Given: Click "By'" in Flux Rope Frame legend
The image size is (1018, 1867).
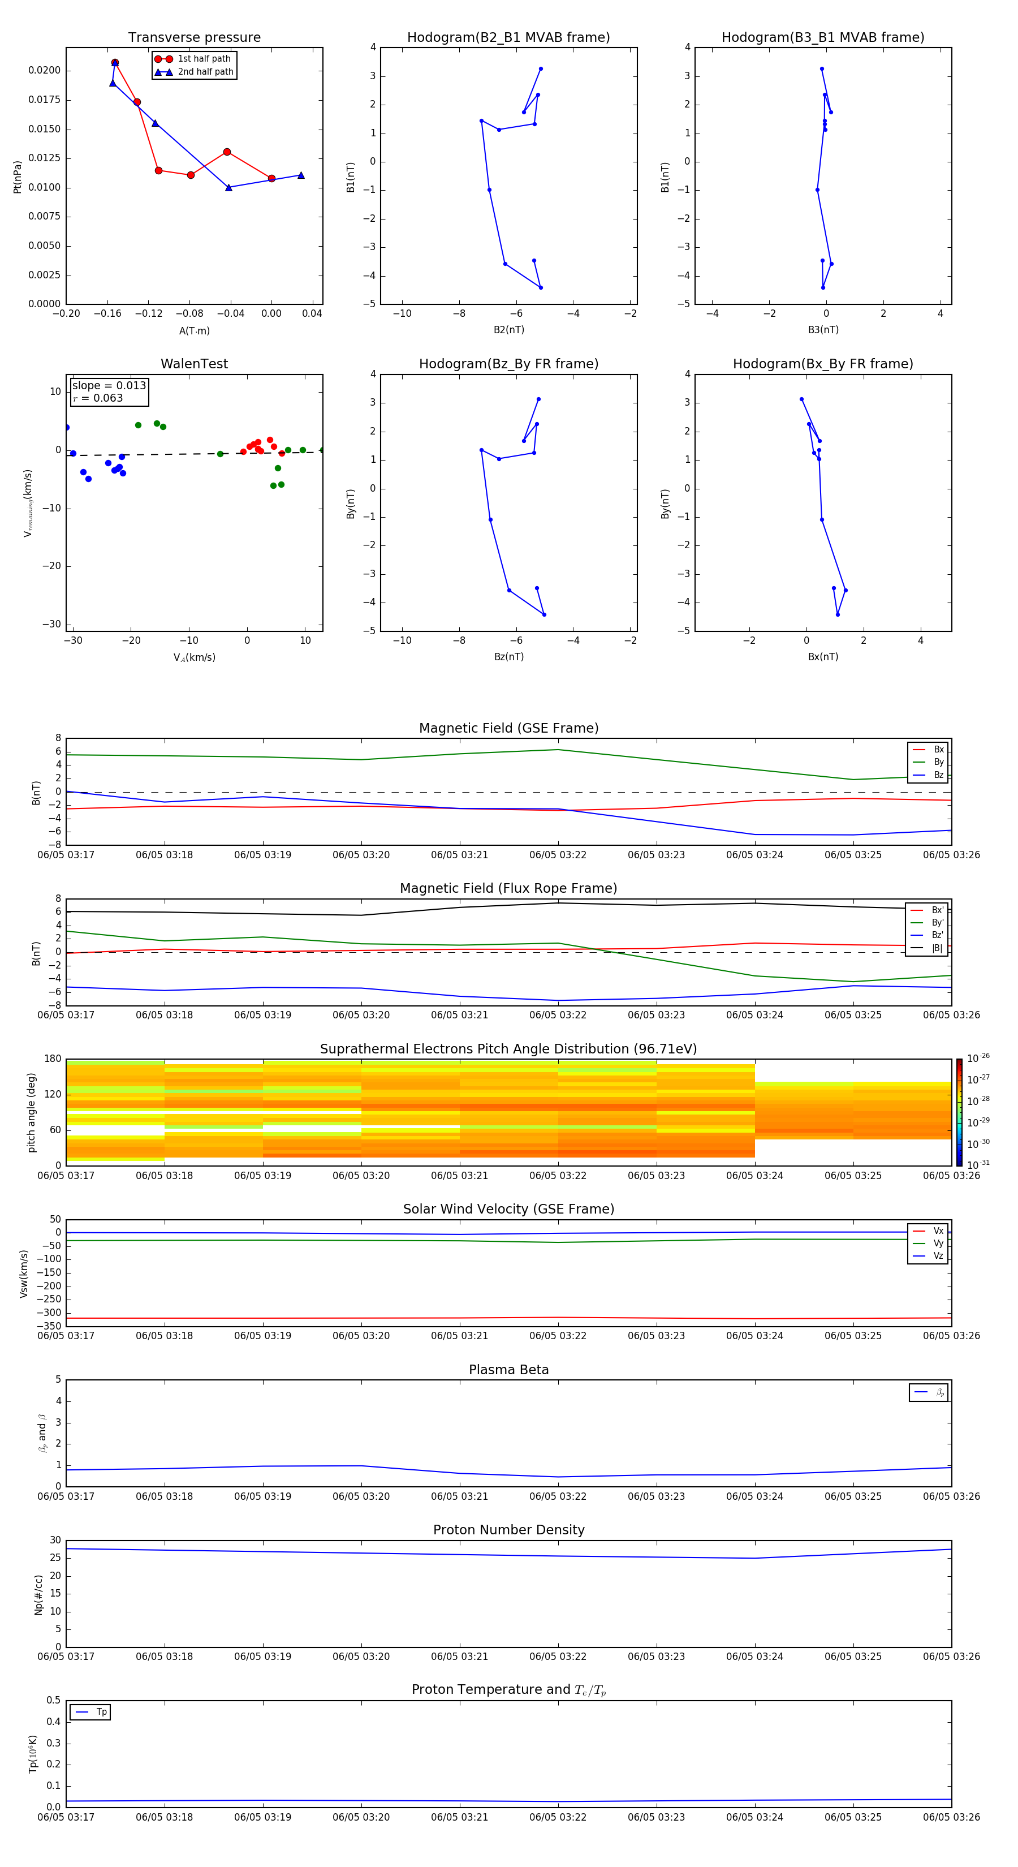Looking at the screenshot, I should (928, 923).
